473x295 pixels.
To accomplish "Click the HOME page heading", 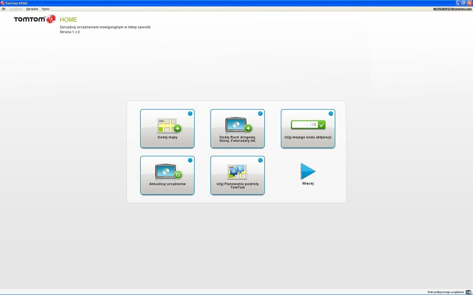I will point(68,19).
